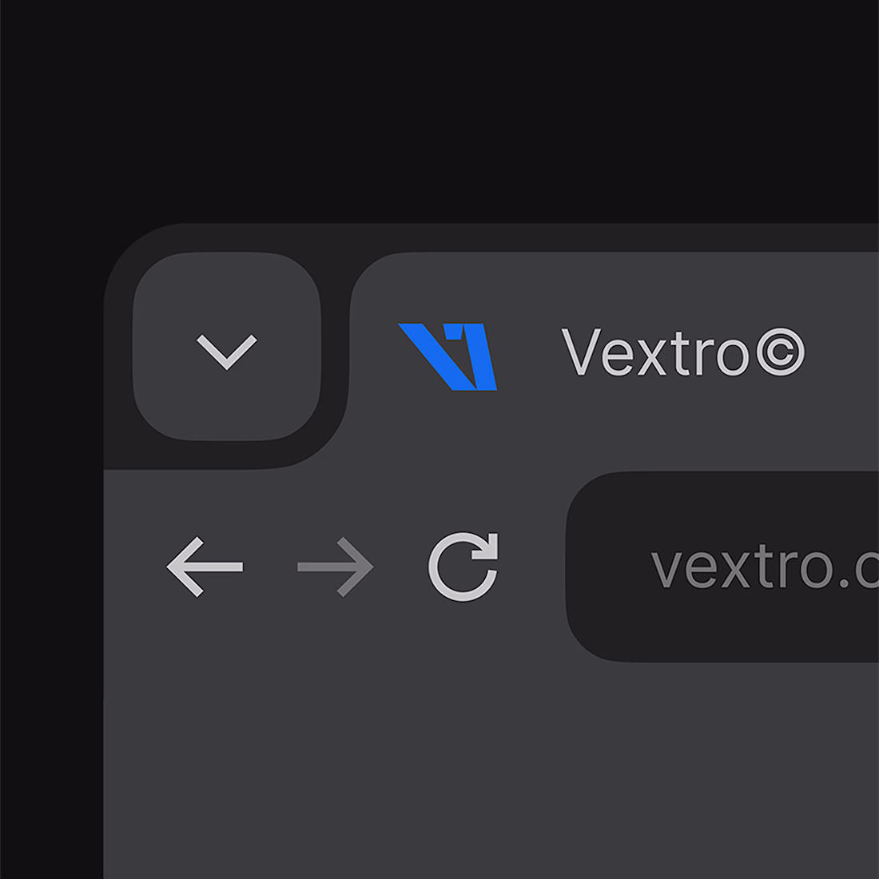The width and height of the screenshot is (879, 879).
Task: Click the copyright symbol in the tab title
Action: pos(781,352)
